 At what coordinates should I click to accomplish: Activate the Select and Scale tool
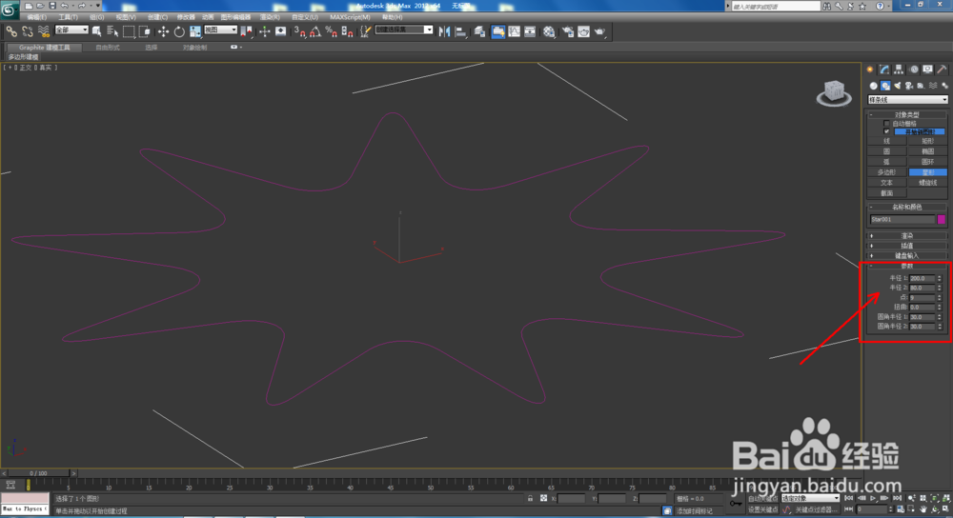click(x=195, y=31)
